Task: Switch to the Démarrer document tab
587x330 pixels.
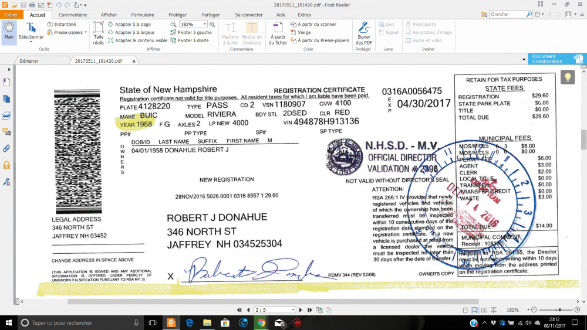Action: [29, 61]
